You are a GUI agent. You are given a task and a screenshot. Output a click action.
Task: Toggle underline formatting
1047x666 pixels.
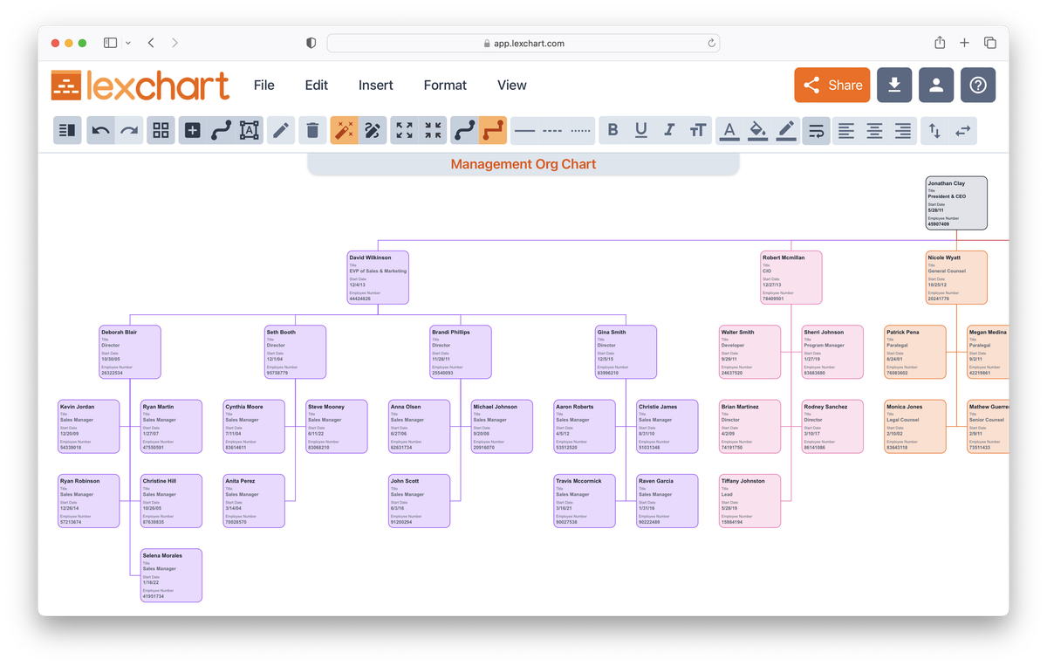point(641,130)
